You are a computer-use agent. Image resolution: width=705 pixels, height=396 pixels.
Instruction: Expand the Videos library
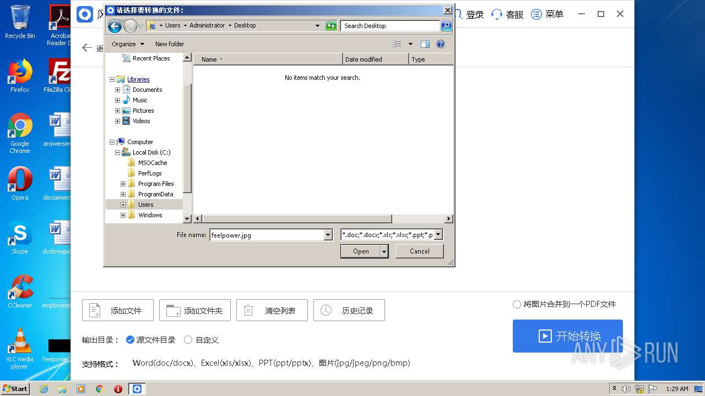(x=117, y=121)
